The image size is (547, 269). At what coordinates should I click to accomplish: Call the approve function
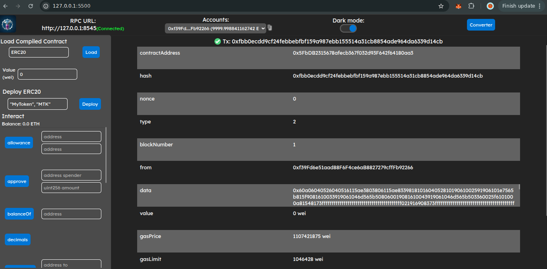coord(16,181)
